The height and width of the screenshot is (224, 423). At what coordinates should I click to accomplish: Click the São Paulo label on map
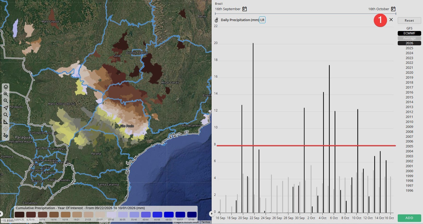127,126
